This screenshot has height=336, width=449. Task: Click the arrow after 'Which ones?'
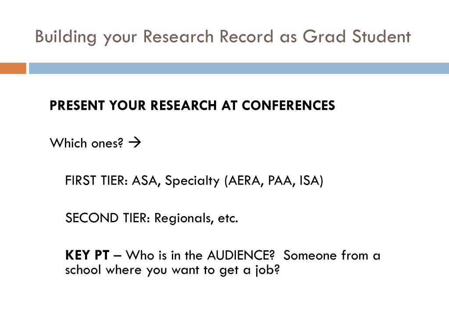point(135,142)
